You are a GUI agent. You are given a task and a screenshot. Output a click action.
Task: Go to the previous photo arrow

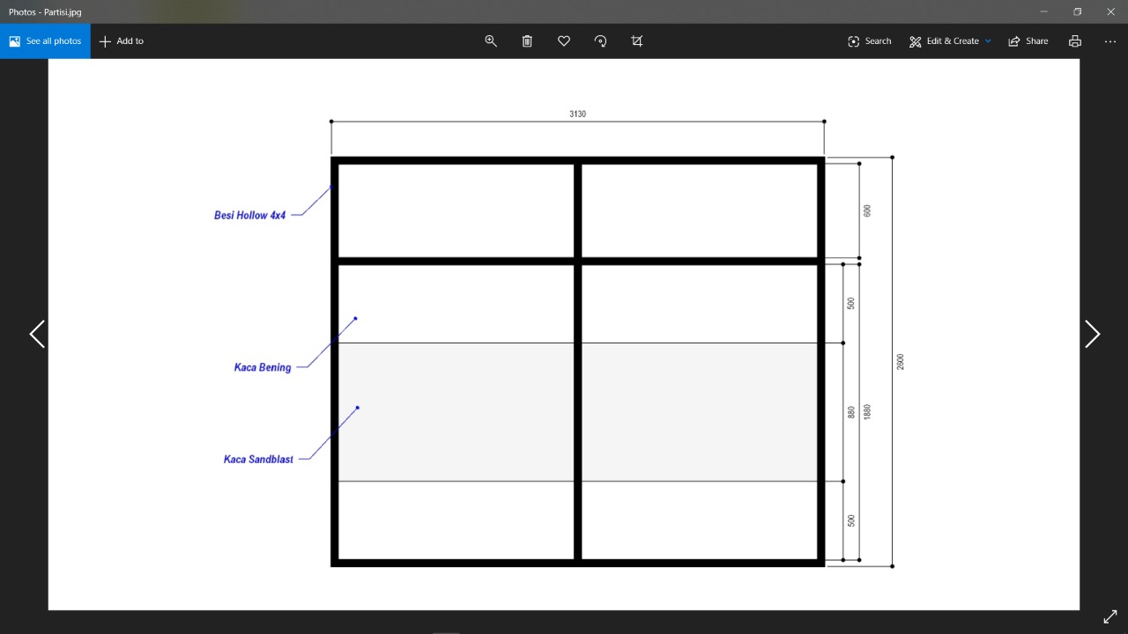pyautogui.click(x=37, y=334)
